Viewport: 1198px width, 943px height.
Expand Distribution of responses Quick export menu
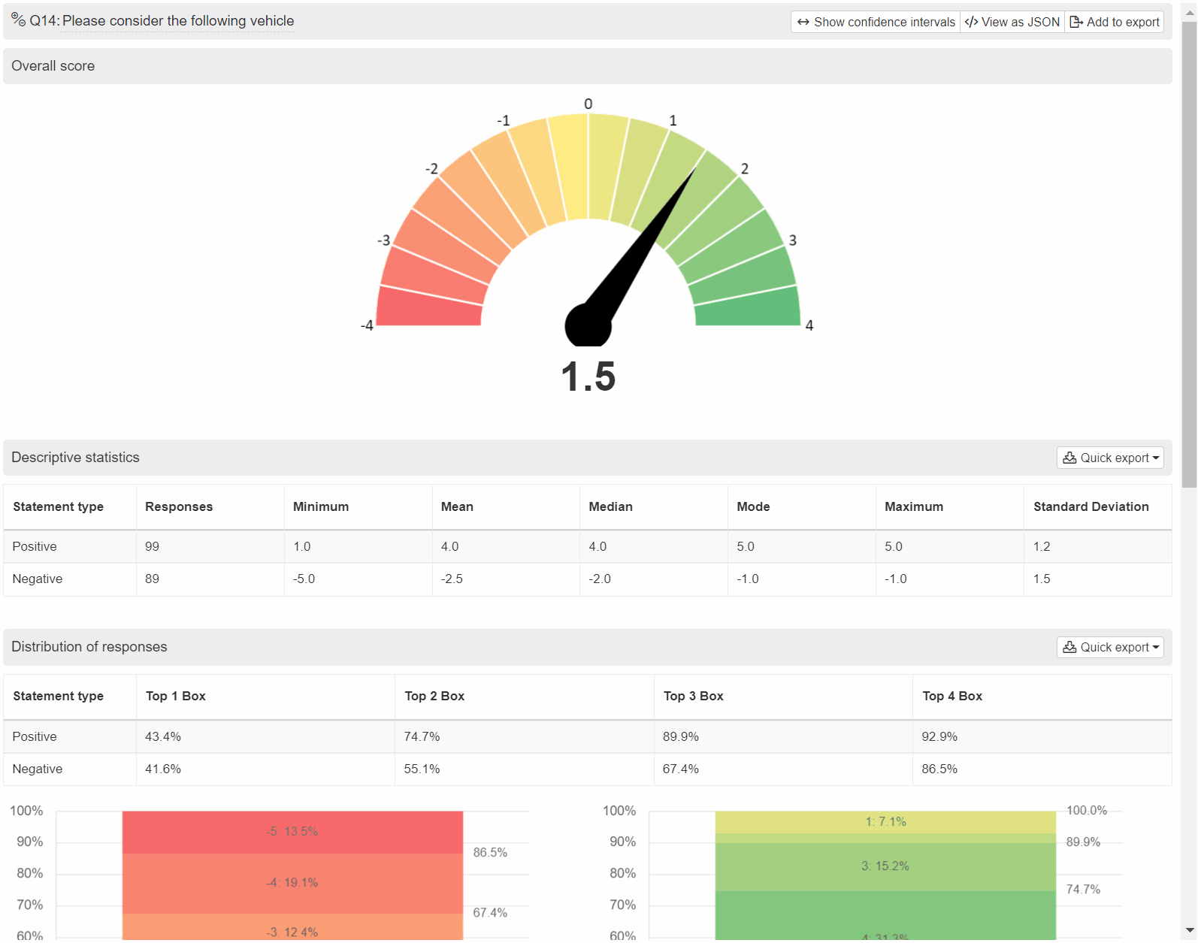coord(1110,647)
